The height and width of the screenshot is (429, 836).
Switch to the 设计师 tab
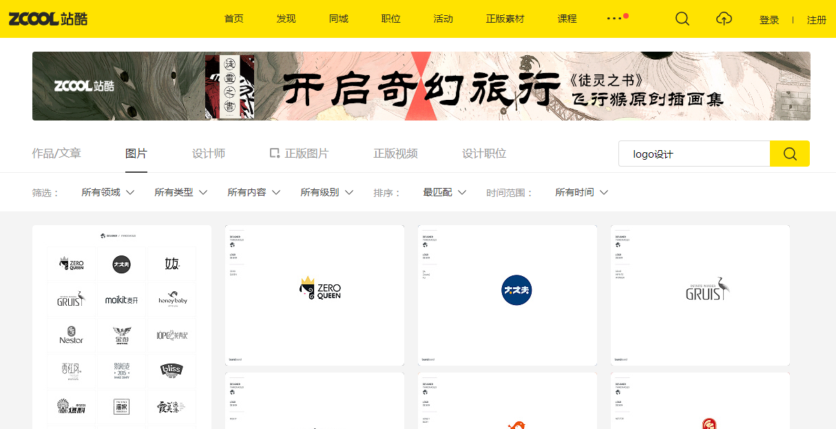(209, 153)
